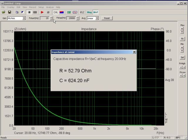Viewport: 188px width, 140px height.
Task: Decrease Fstart with the down spinner
Action: (51, 19)
